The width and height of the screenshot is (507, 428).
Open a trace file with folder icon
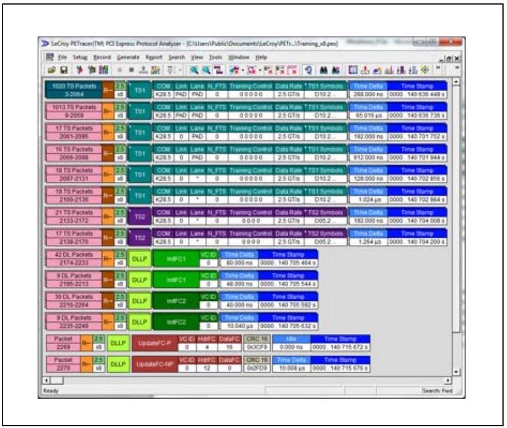click(x=51, y=70)
